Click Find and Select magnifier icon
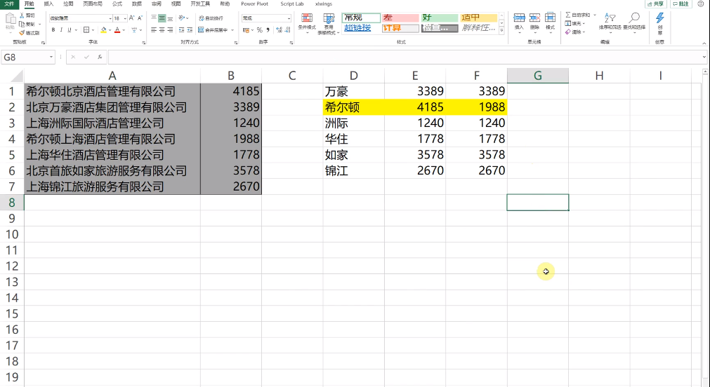Viewport: 710px width, 387px height. pos(634,18)
